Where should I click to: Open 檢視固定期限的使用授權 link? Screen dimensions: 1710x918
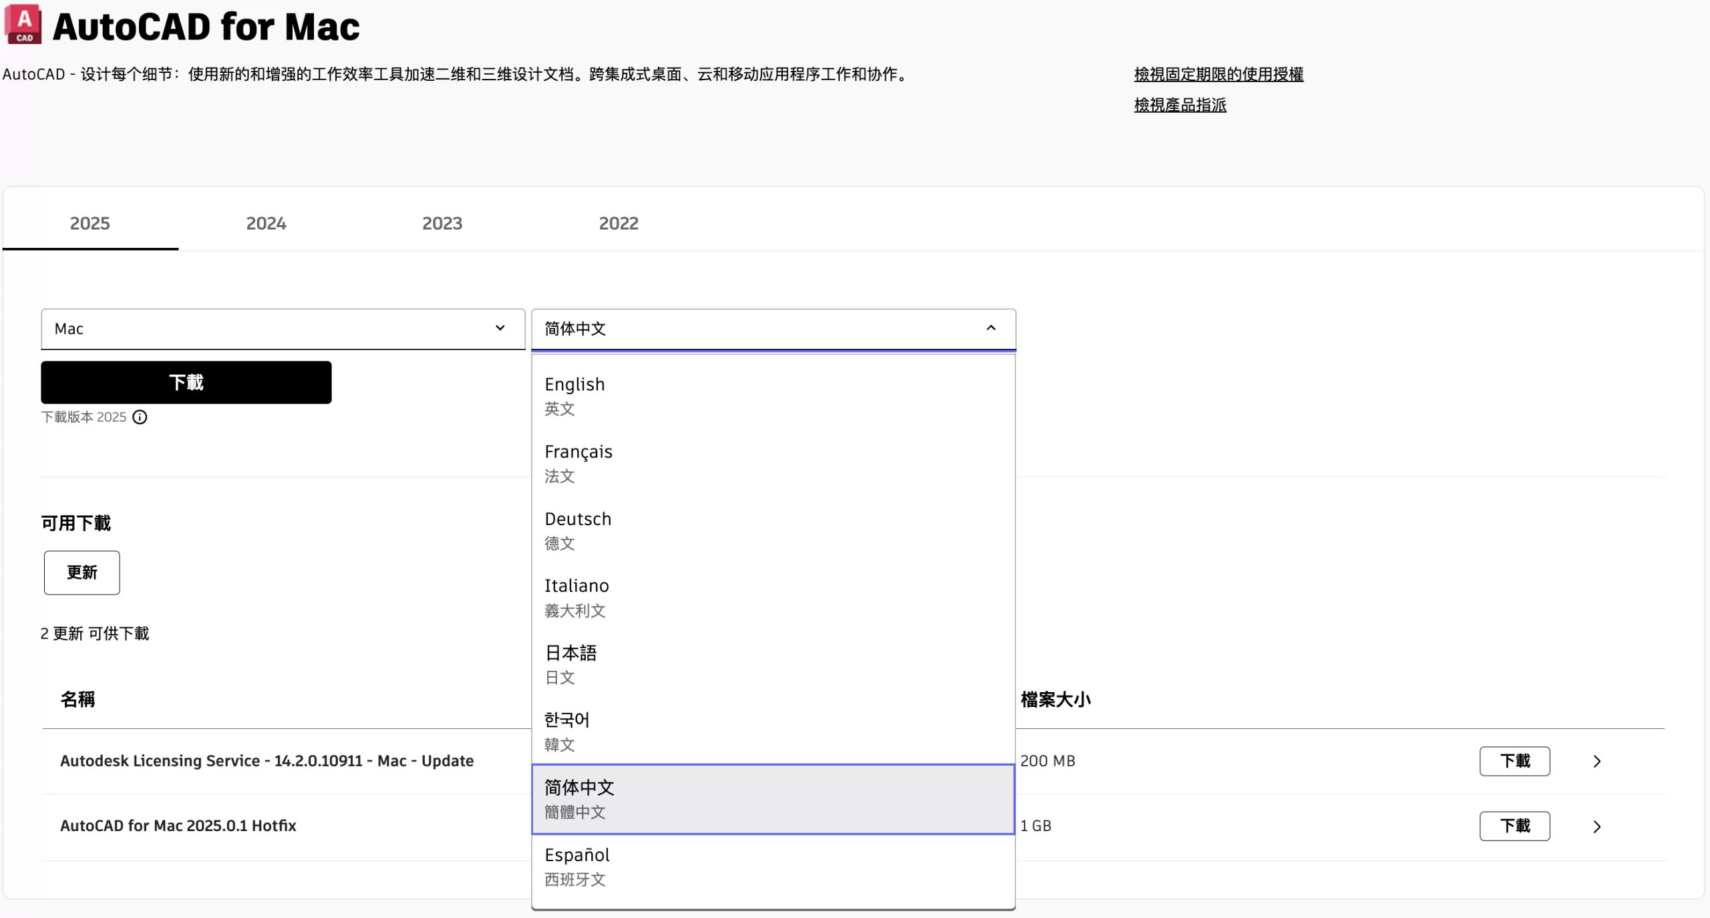coord(1218,74)
